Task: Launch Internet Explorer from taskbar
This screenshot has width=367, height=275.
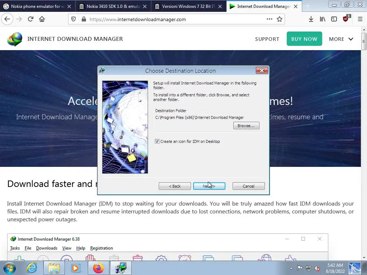Action: [32, 268]
